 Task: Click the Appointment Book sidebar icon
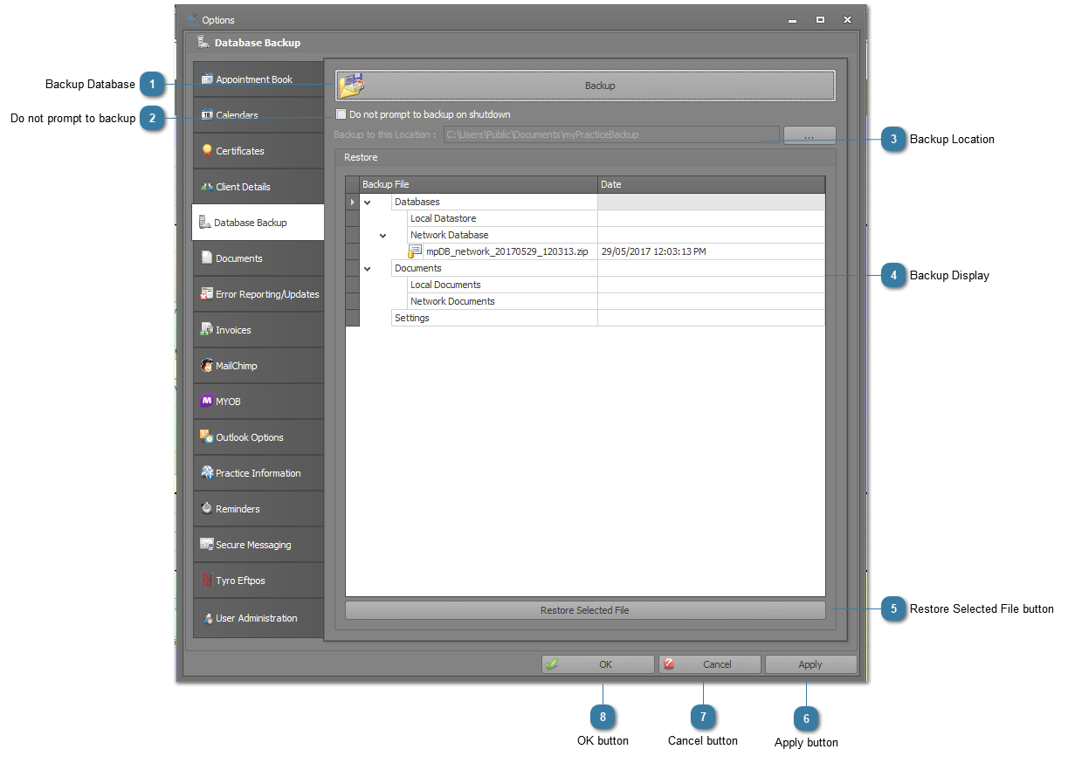tap(207, 79)
